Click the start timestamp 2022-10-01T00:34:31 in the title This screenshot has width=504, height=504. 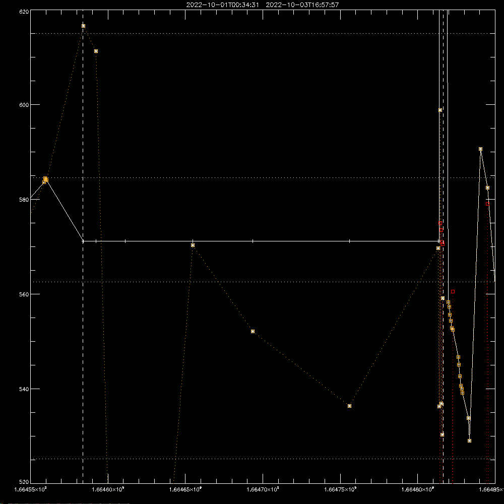pos(222,5)
